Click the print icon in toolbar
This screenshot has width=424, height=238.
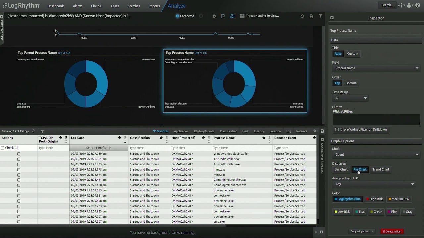(311, 16)
